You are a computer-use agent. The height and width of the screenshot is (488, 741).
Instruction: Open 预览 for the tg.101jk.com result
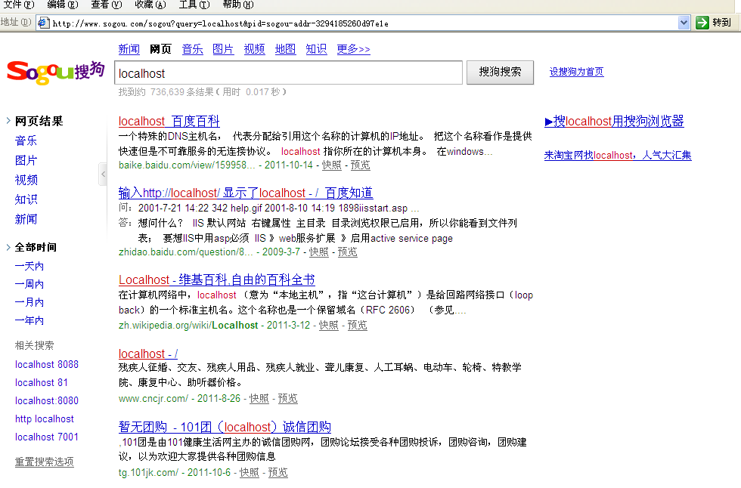278,472
